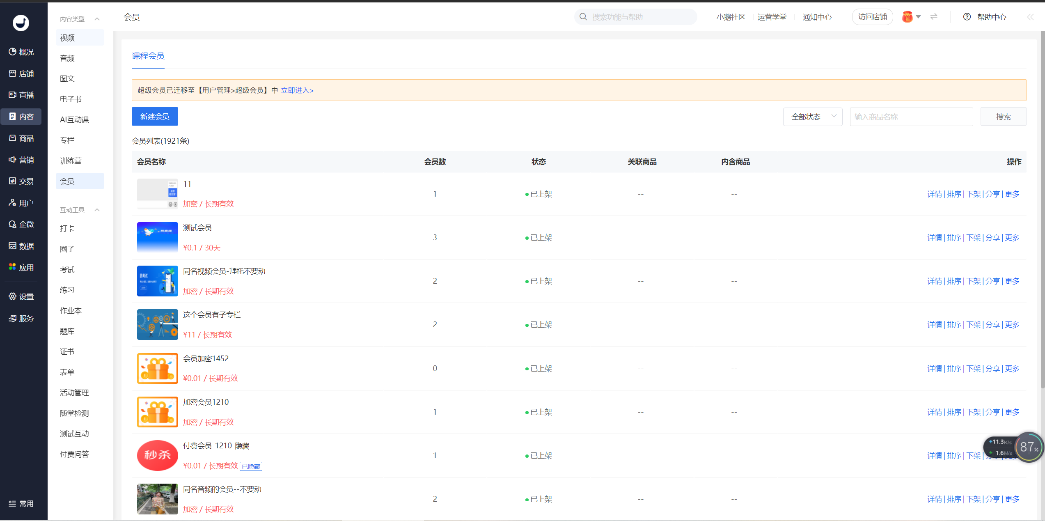Open the 常用 favorites item at sidebar bottom
The width and height of the screenshot is (1045, 521).
click(x=21, y=504)
